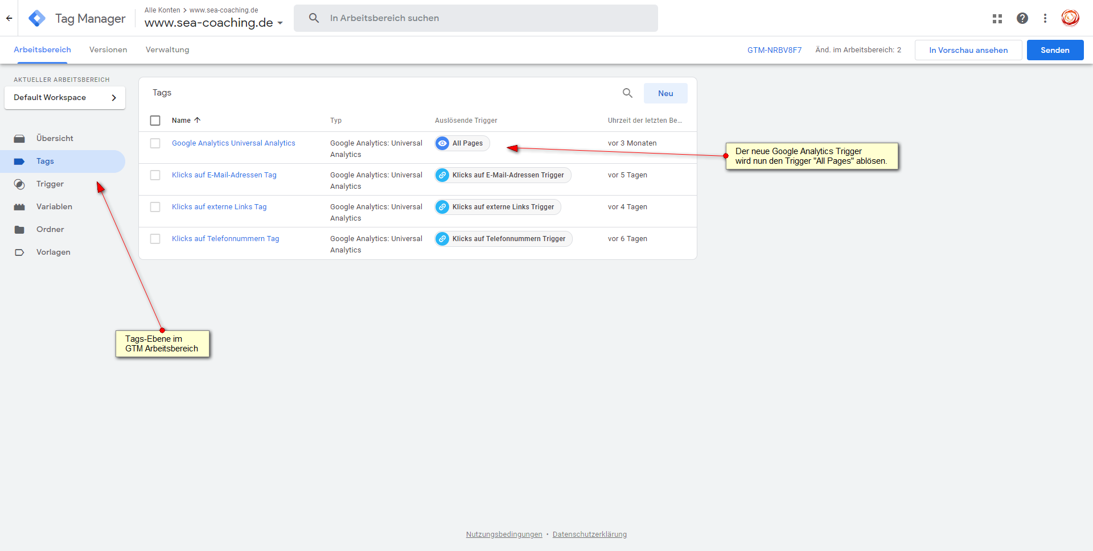1093x551 pixels.
Task: Open the help question mark icon
Action: pos(1022,18)
